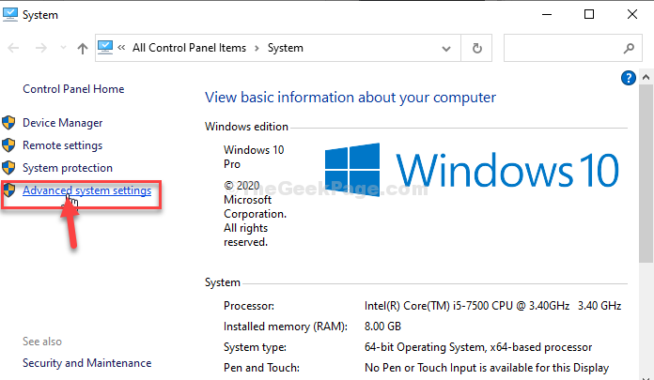Image resolution: width=654 pixels, height=380 pixels.
Task: Click the double chevron in address bar
Action: 121,48
